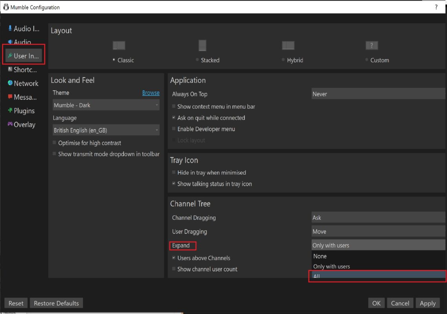Click the Custom layout preview icon
Viewport: 447px width, 314px height.
point(372,46)
